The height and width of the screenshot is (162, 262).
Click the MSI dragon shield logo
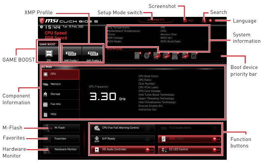coord(42,21)
